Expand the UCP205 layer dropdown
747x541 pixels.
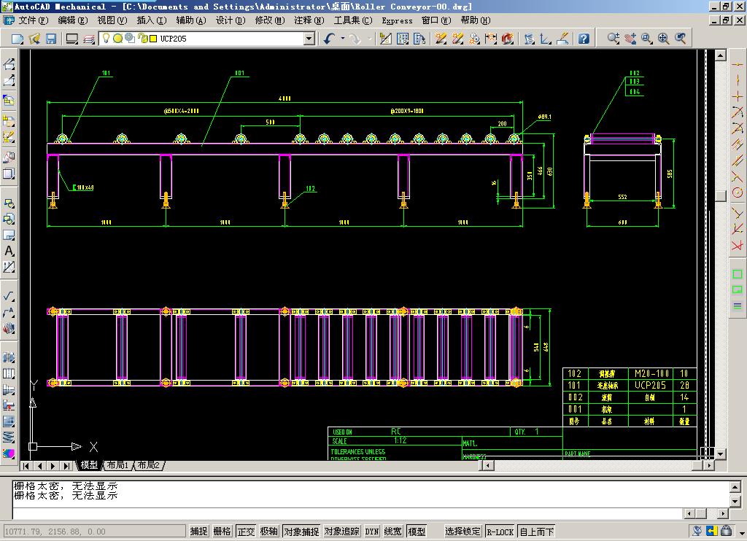pos(309,39)
